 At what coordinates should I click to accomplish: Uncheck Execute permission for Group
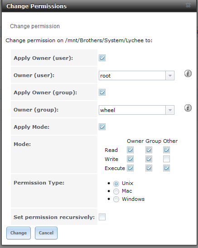coord(149,168)
